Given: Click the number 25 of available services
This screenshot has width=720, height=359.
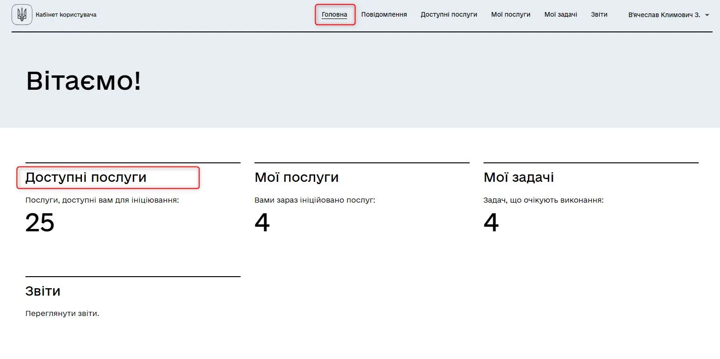Looking at the screenshot, I should click(40, 223).
